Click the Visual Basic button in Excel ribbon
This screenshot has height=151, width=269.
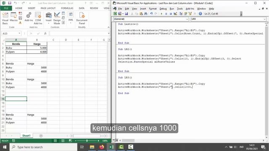click(5, 18)
